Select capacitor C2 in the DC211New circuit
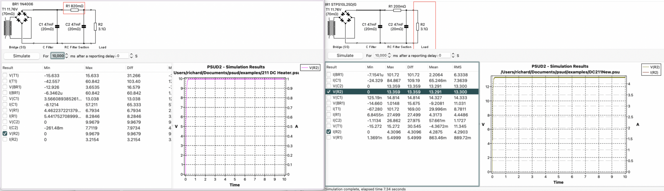Viewport: 664px width, 191px height. (x=407, y=27)
